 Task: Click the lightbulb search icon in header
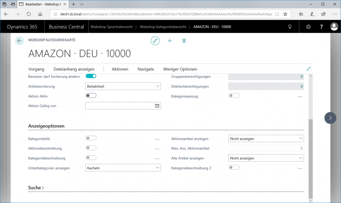(290, 27)
